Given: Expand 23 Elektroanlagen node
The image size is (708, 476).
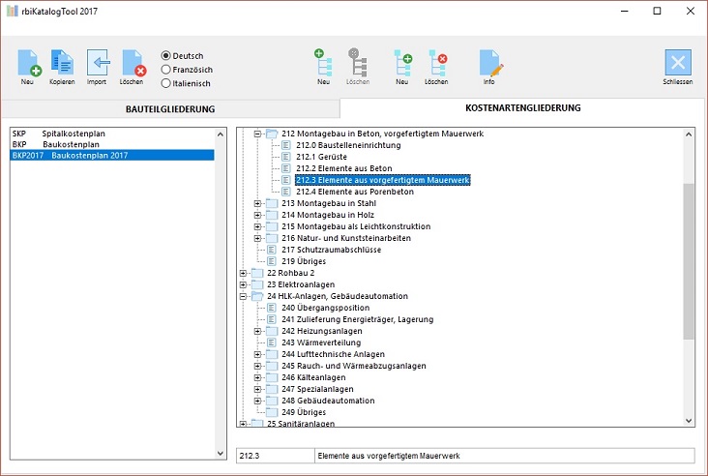Looking at the screenshot, I should (243, 284).
